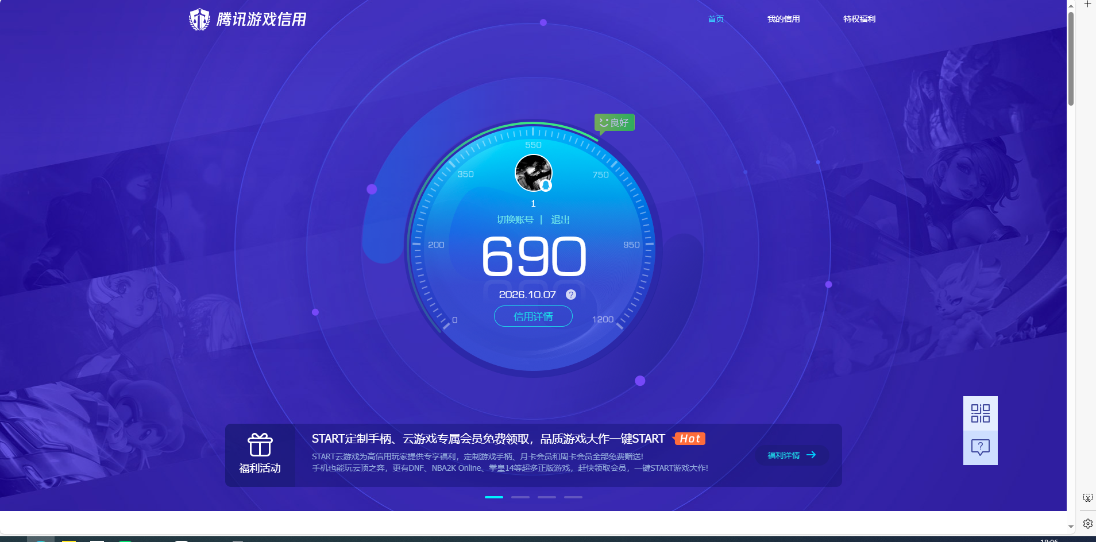Click the 950 gauge label
The height and width of the screenshot is (542, 1096).
pyautogui.click(x=631, y=245)
